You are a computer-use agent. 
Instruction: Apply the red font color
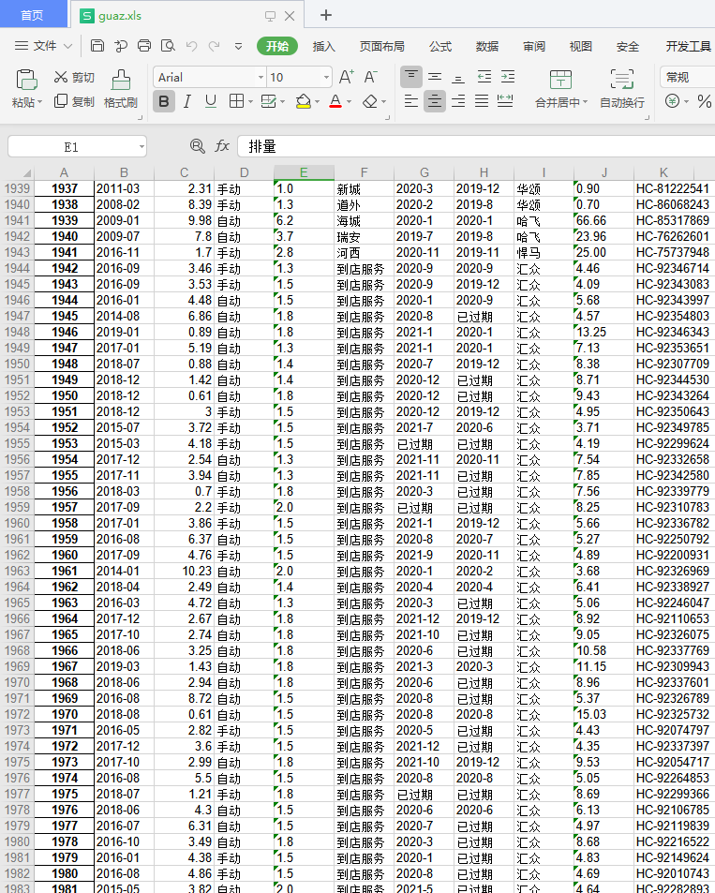[335, 101]
